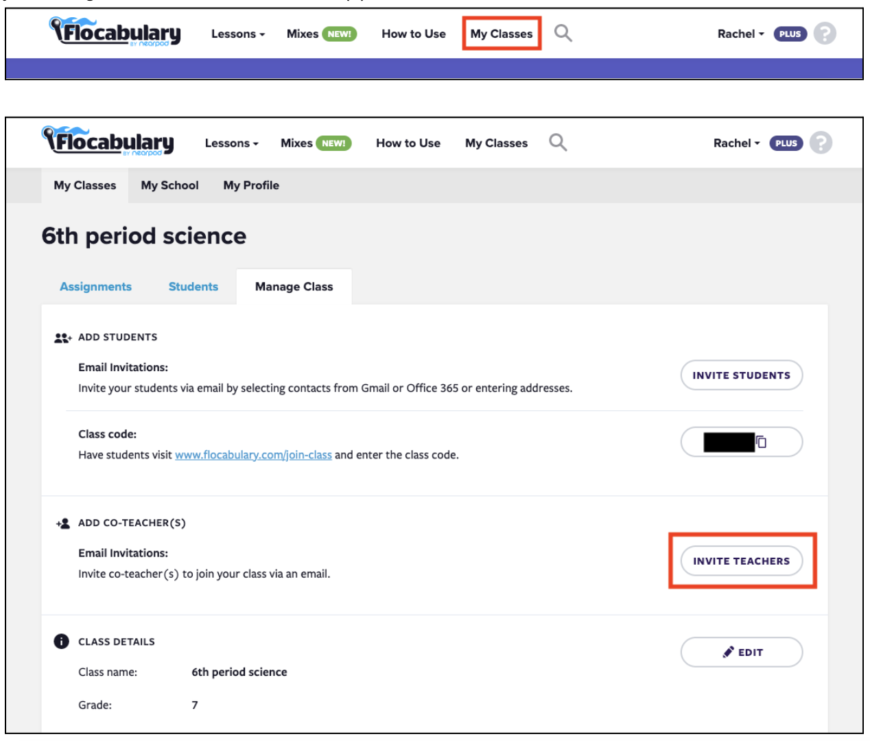This screenshot has height=741, width=870.
Task: Click the Invite Students button
Action: [x=741, y=375]
